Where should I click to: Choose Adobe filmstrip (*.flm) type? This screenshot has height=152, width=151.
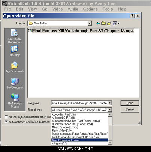point(80,114)
